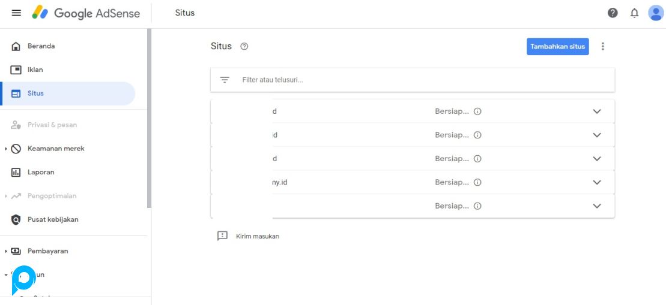Click the Filter atau telusuri search field
Viewport: 666px width, 305px height.
coord(420,80)
